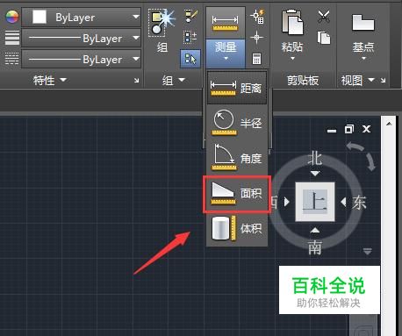Toggle the group selection on/off icon
Screen dimensions: 402x336
(x=190, y=59)
